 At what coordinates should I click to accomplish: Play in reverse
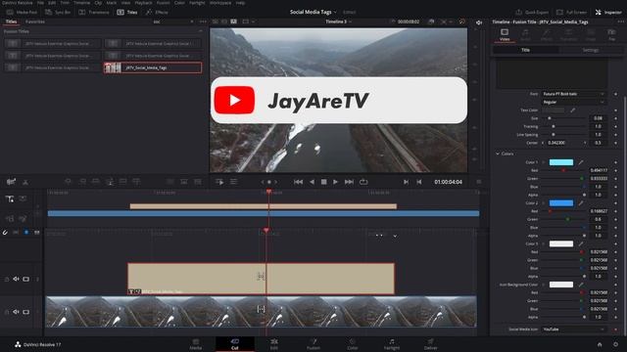click(x=312, y=182)
